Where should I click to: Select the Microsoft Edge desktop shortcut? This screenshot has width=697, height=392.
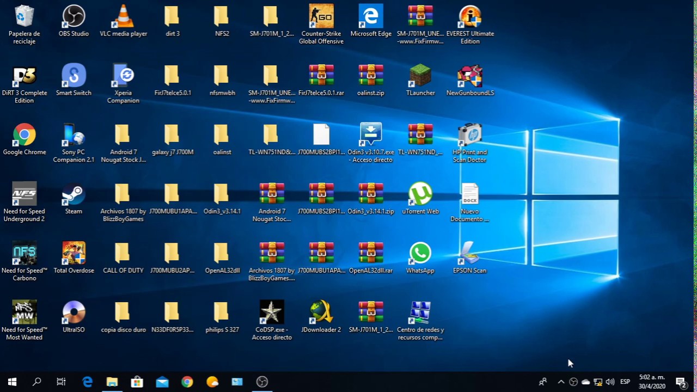pos(371,21)
